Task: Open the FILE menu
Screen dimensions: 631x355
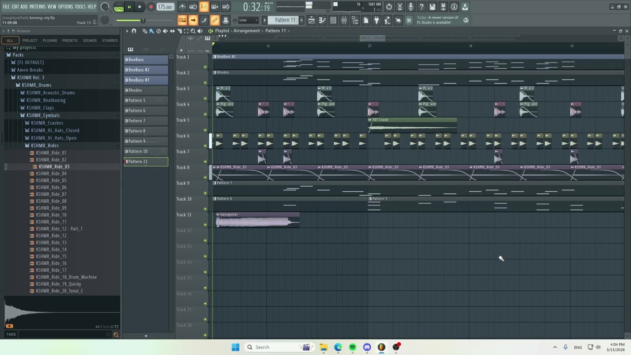Action: 6,7
